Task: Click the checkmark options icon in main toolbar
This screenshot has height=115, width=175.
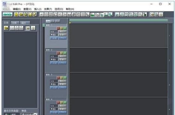Action: pos(152,15)
